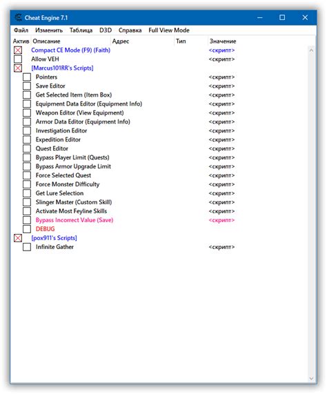327x394 pixels.
Task: Select the pink Bypass Incorrect Value (Save) text
Action: [75, 220]
